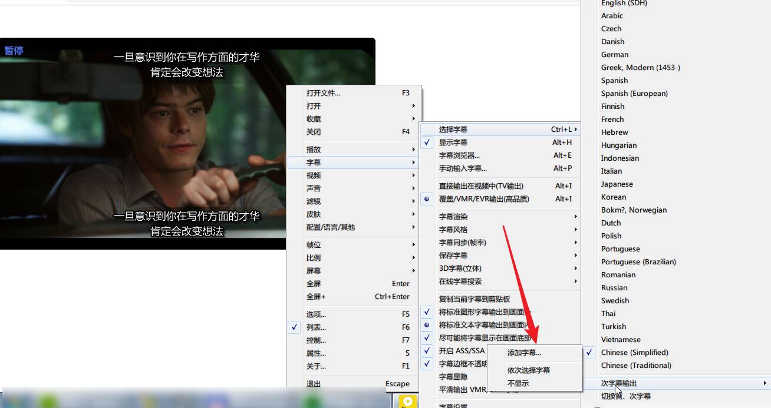771x408 pixels.
Task: Toggle the 显示字幕 checkmark option
Action: pyautogui.click(x=453, y=142)
